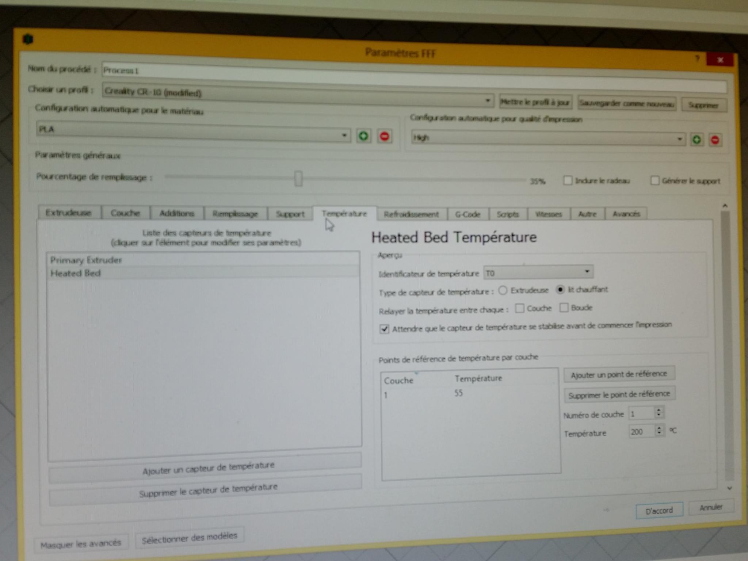Select the Extrudeuse sensor type radio

tap(503, 290)
